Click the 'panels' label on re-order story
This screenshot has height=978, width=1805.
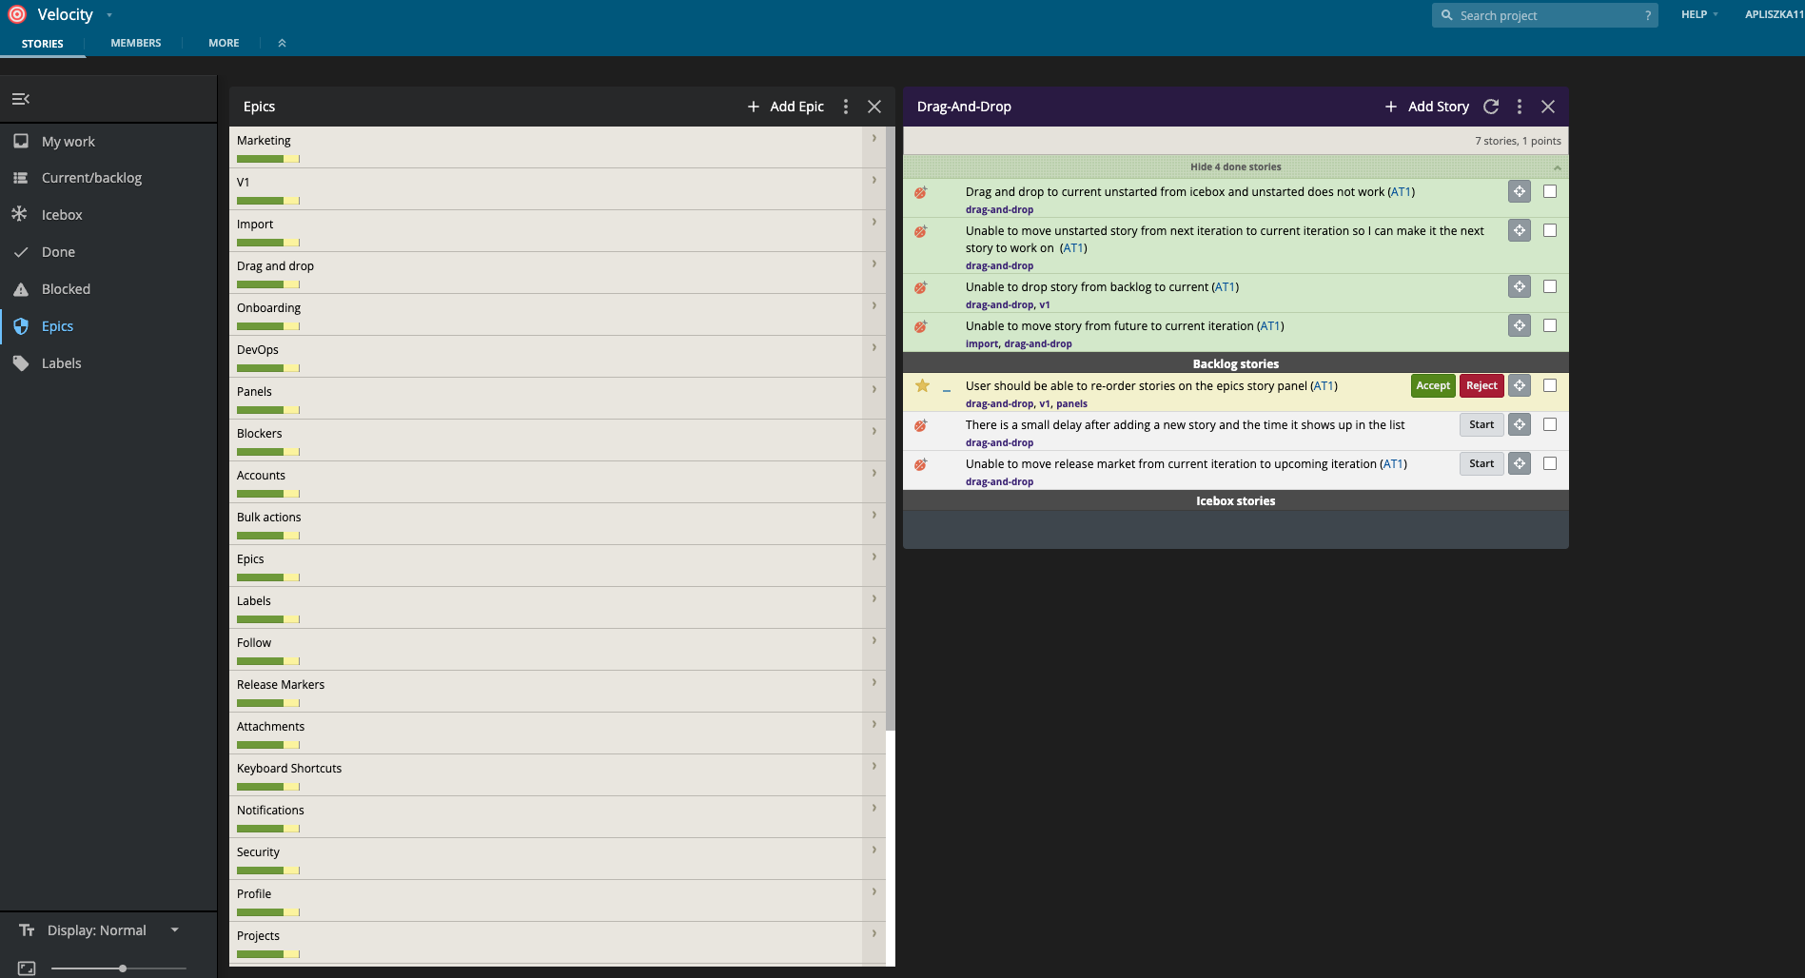click(x=1071, y=404)
